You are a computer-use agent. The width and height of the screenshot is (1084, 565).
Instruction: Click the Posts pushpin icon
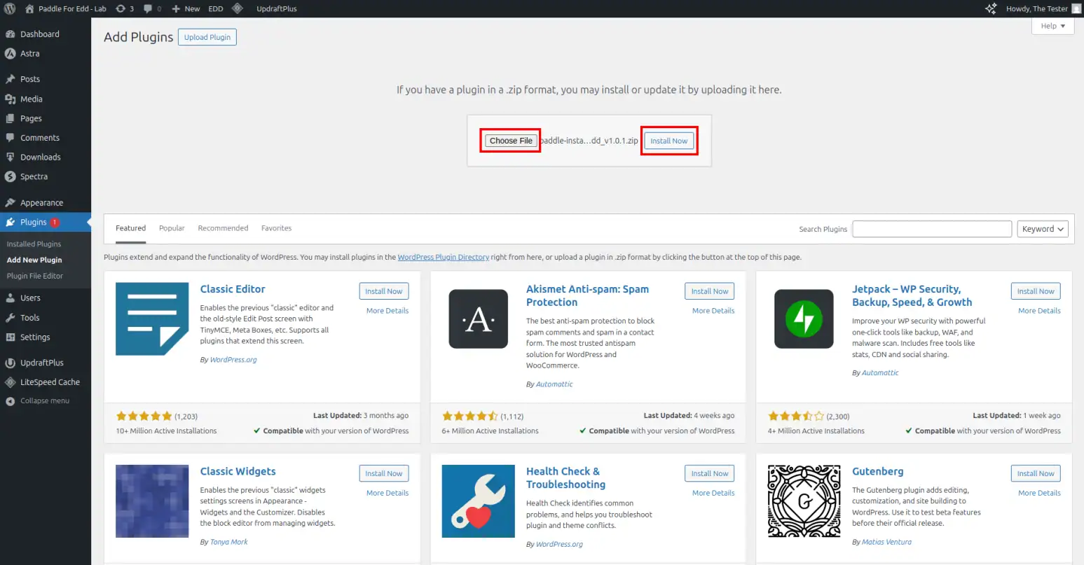pyautogui.click(x=11, y=79)
